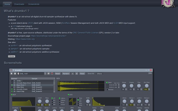Toggle the Offset enable LED
The width and height of the screenshot is (178, 111).
point(107,82)
